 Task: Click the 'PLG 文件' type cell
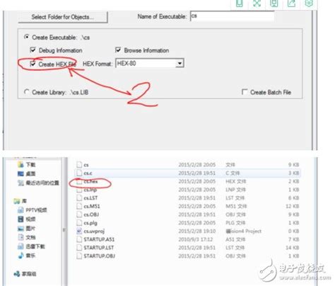click(x=235, y=222)
